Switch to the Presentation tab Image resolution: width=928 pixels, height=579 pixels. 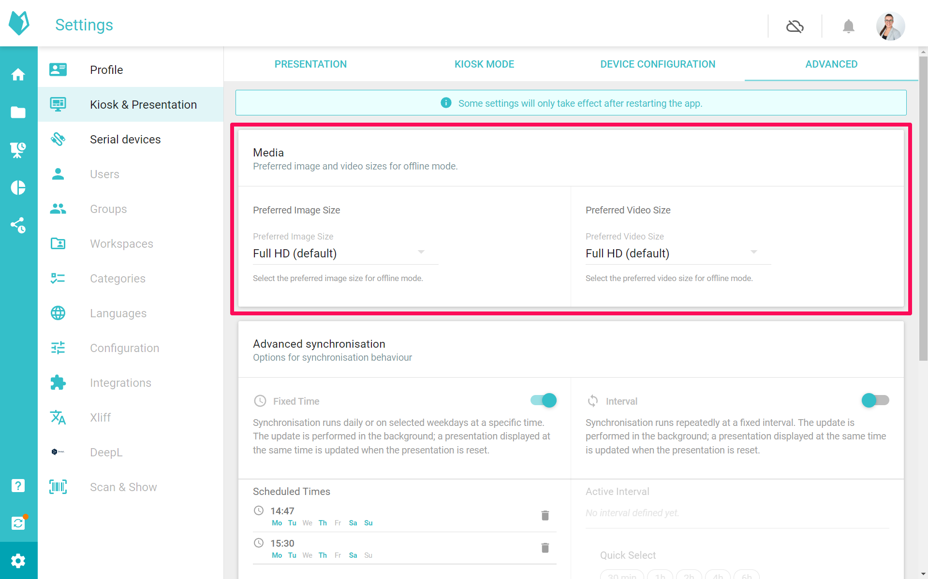coord(310,64)
